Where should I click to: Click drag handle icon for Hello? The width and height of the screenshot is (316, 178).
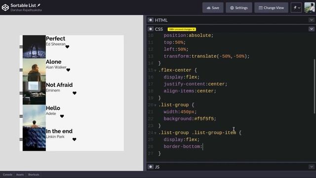tap(21, 116)
